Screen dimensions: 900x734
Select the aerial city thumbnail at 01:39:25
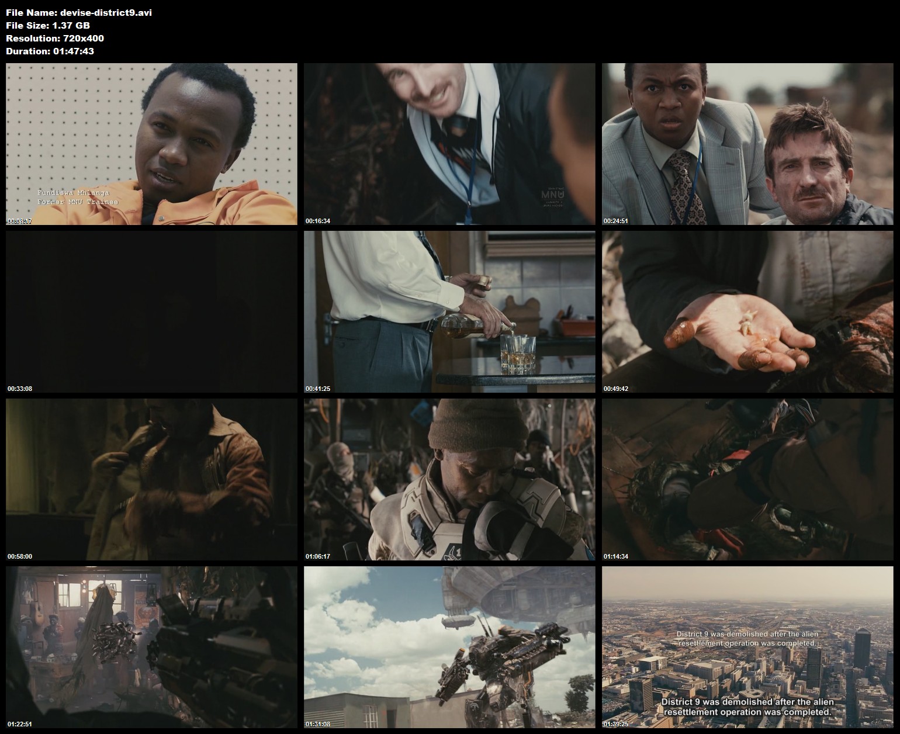[x=748, y=648]
